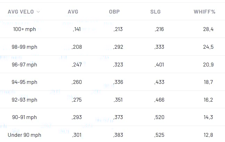Click the OBP column header
This screenshot has height=142, width=225.
pyautogui.click(x=114, y=12)
